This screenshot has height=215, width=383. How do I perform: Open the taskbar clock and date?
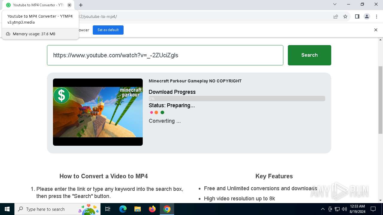tap(357, 209)
